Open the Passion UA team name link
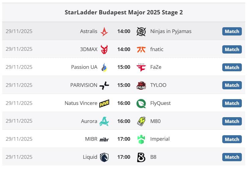The image size is (251, 171). point(84,67)
